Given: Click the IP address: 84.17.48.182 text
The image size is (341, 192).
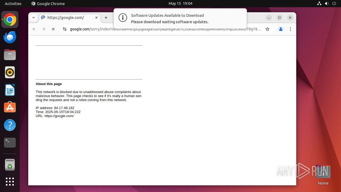Looking at the screenshot, I should pos(55,108).
